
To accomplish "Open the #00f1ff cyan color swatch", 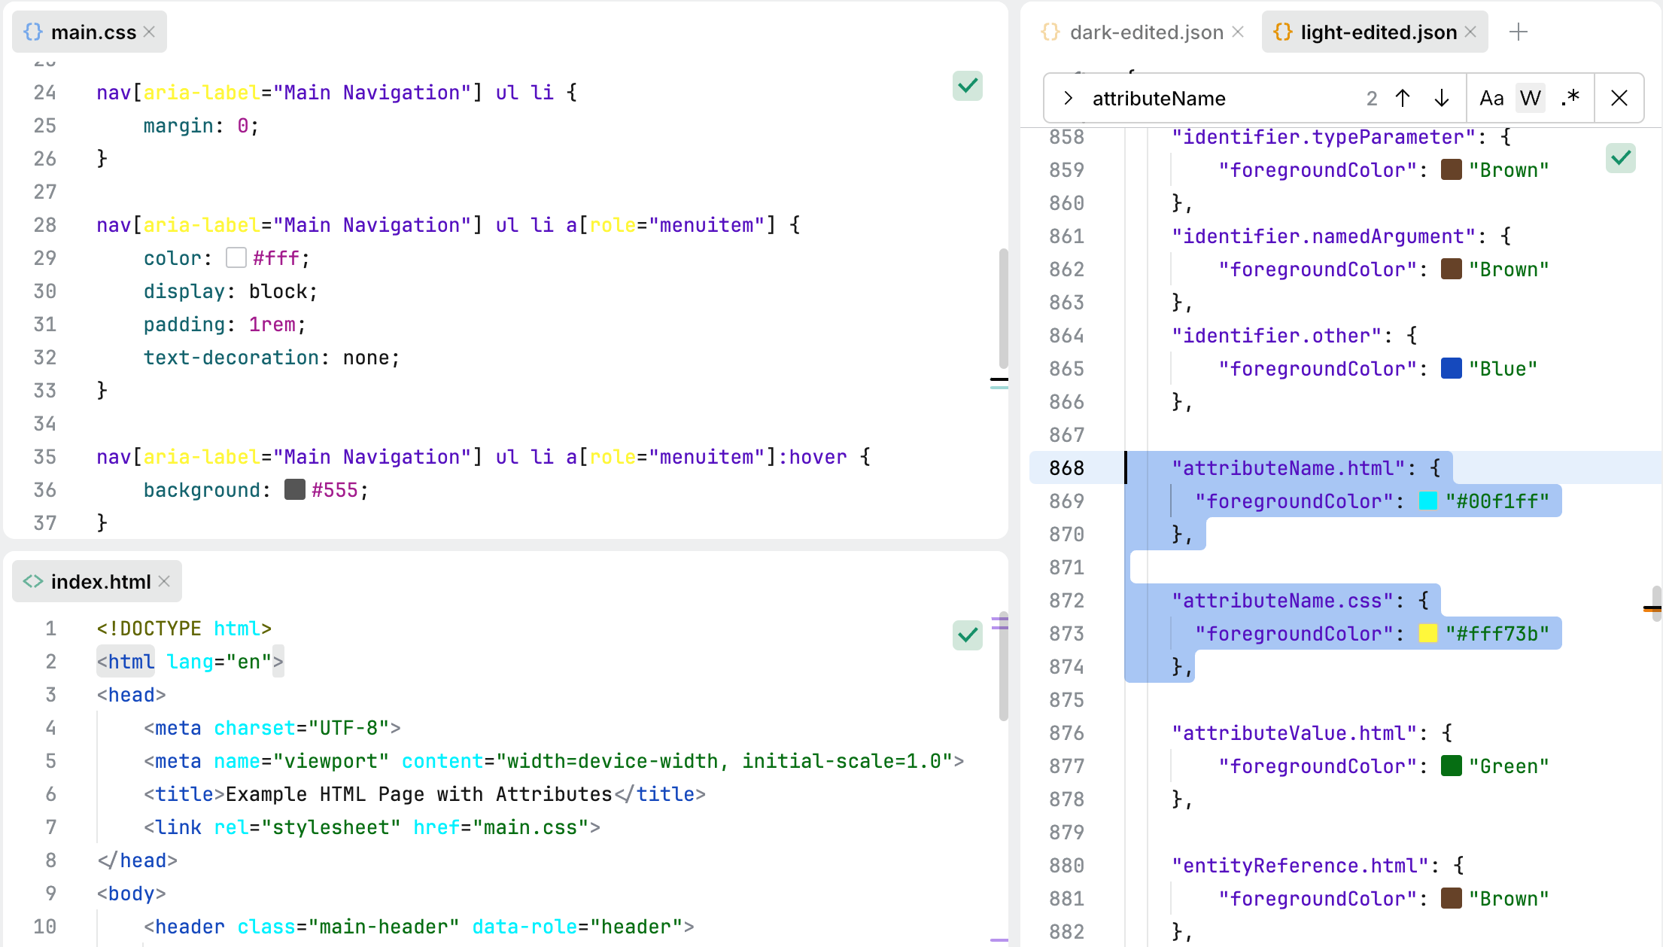I will (x=1427, y=501).
